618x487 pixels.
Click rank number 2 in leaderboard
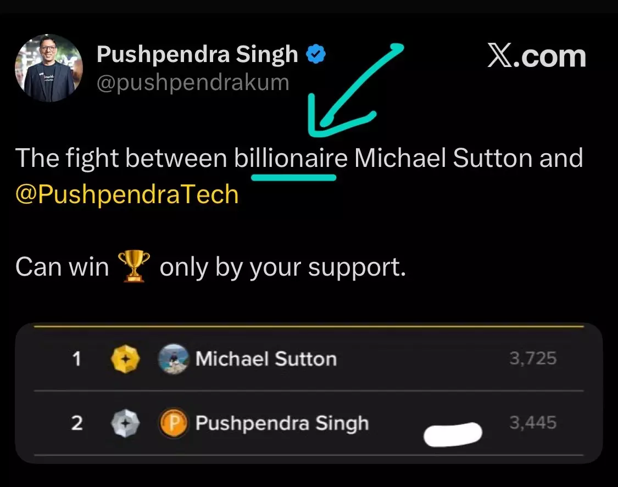[77, 423]
